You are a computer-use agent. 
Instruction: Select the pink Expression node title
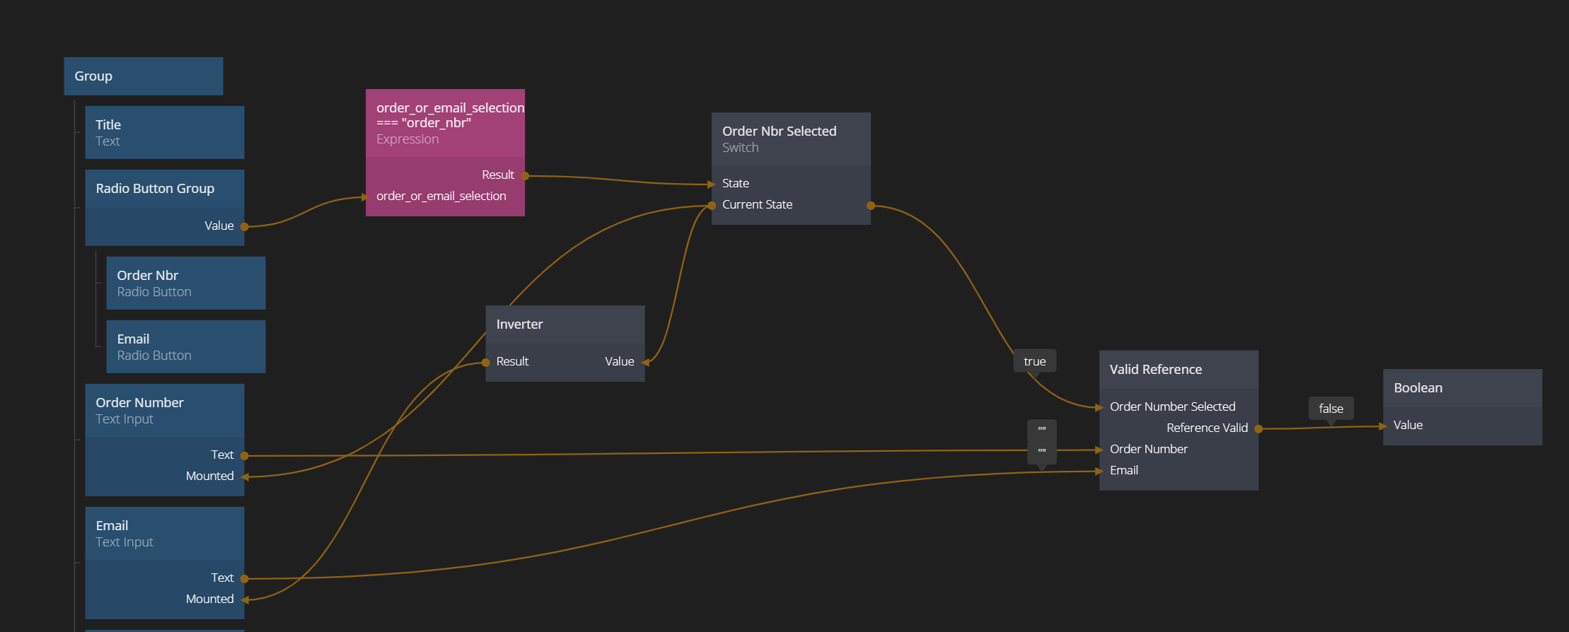[444, 123]
